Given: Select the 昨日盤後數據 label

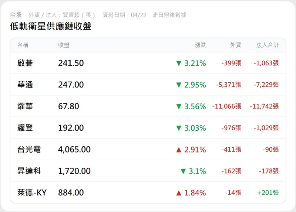Looking at the screenshot, I should [169, 15].
